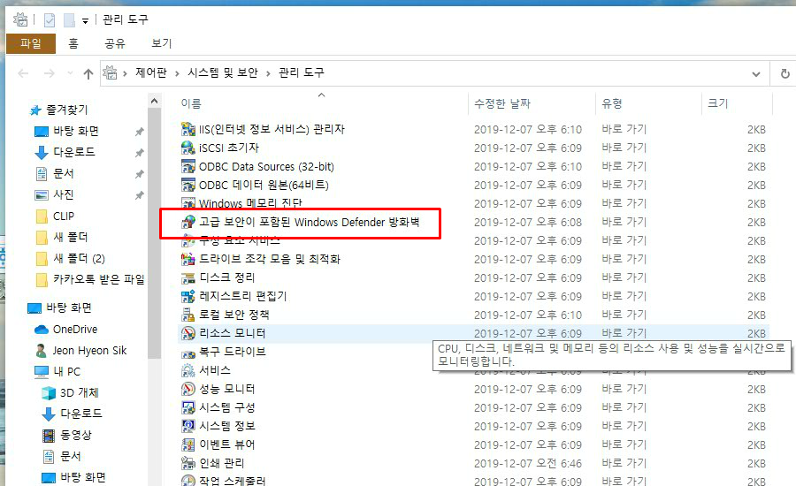This screenshot has width=796, height=486.
Task: Select the 리소스 모니터 icon
Action: [x=188, y=333]
